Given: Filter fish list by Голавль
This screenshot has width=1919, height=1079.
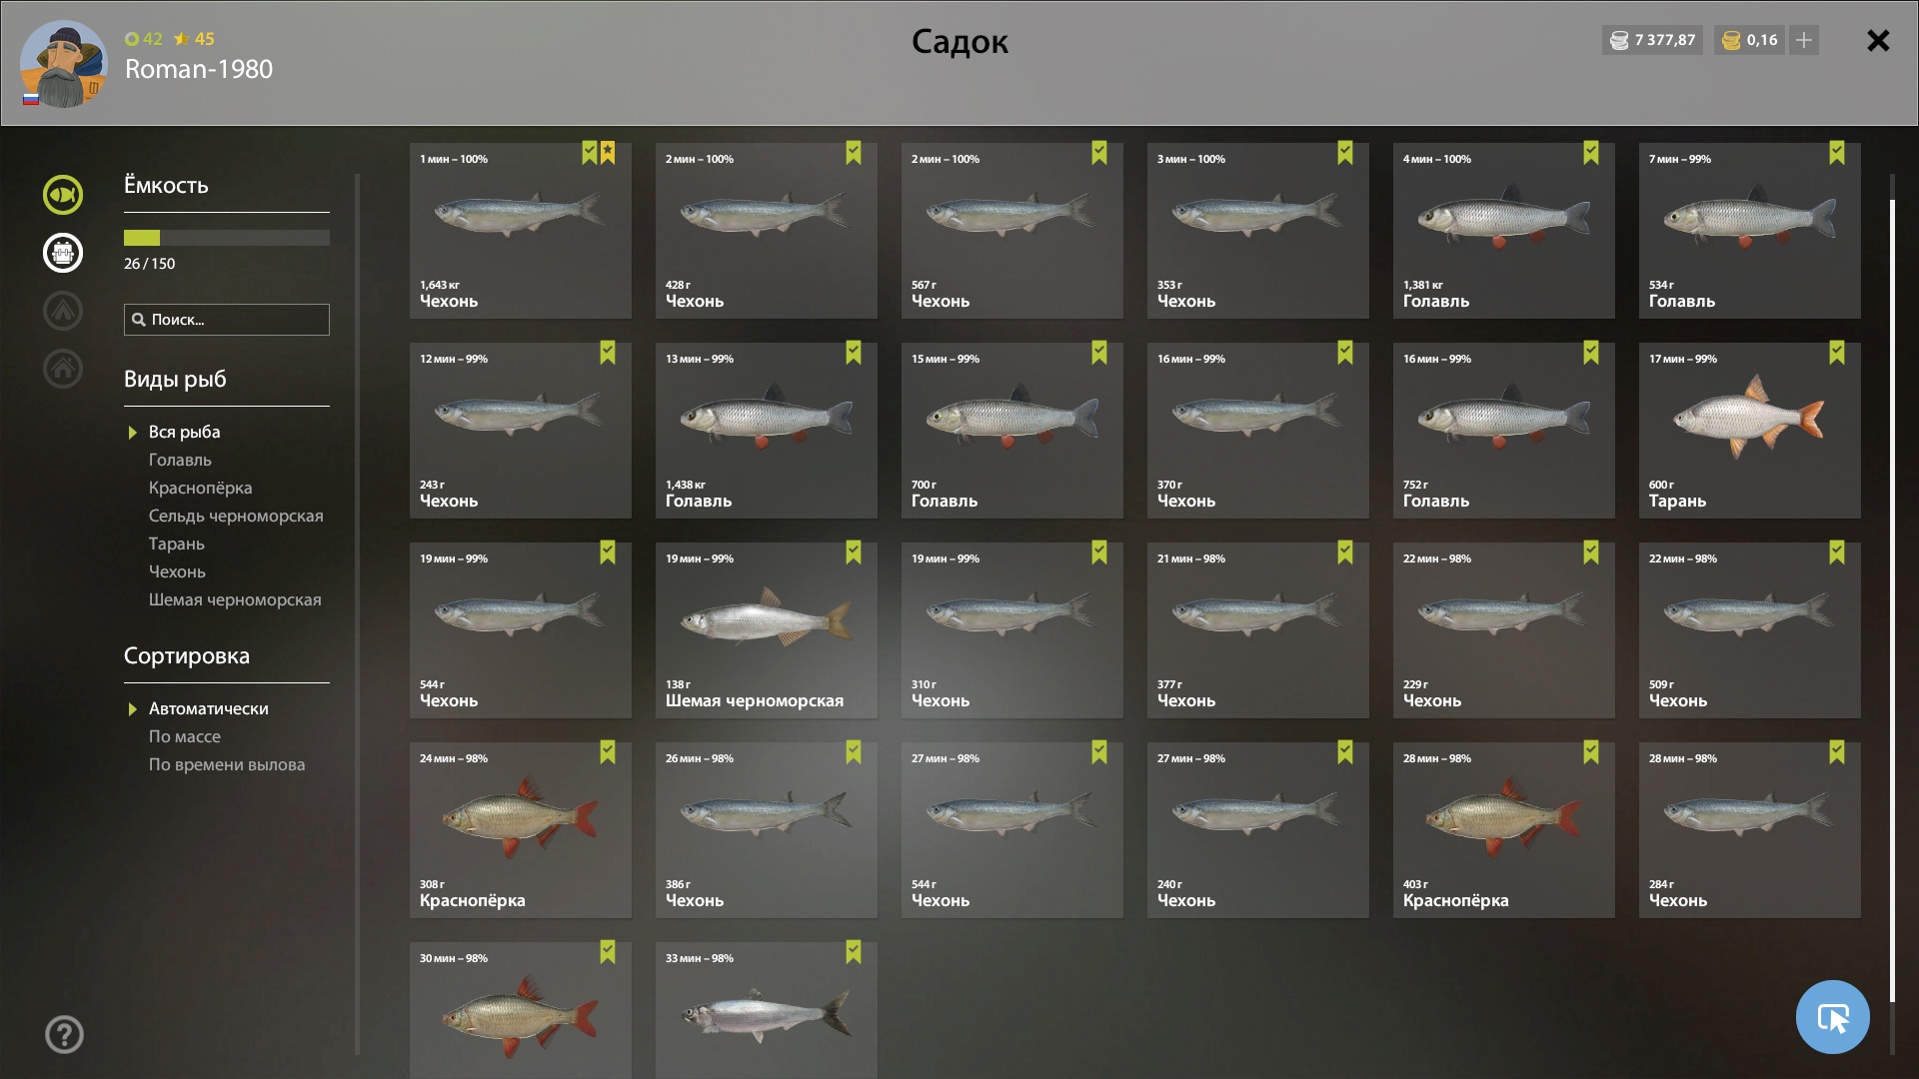Looking at the screenshot, I should pyautogui.click(x=180, y=460).
